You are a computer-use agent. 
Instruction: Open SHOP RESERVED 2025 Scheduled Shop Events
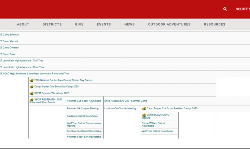pyautogui.click(x=46, y=101)
